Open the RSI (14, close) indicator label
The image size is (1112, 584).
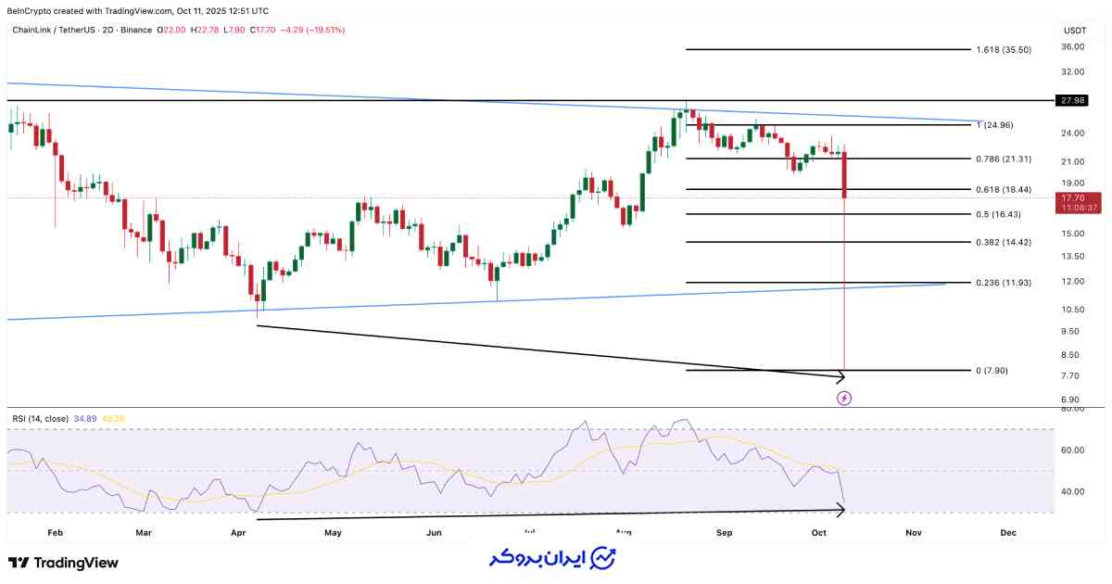(x=40, y=419)
